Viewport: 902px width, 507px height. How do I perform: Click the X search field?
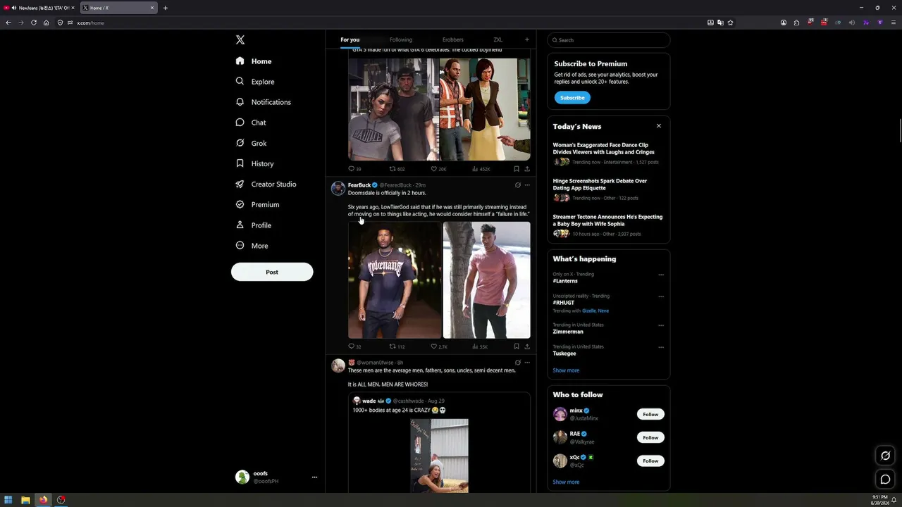(x=609, y=40)
